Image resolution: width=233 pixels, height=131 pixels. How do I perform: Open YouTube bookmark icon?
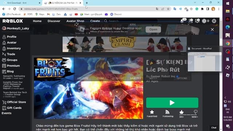(x=76, y=14)
